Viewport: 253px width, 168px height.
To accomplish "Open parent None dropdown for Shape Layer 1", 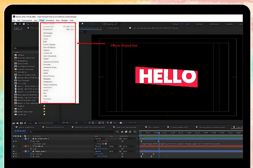I will point(129,151).
